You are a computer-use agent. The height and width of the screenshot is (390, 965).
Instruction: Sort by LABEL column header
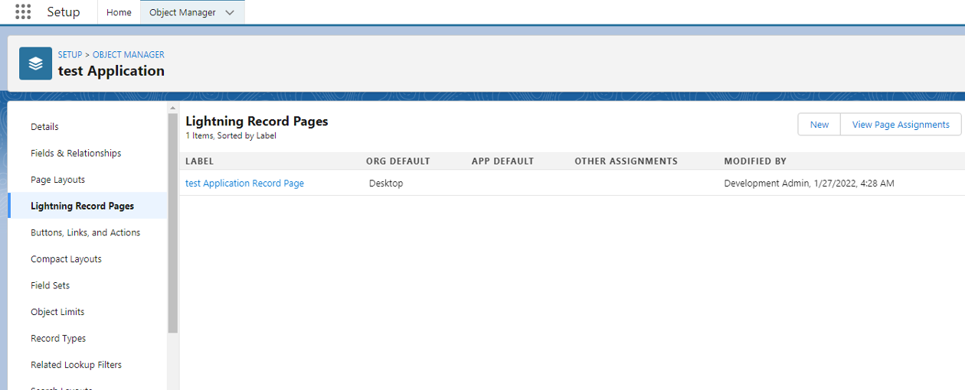click(x=199, y=161)
